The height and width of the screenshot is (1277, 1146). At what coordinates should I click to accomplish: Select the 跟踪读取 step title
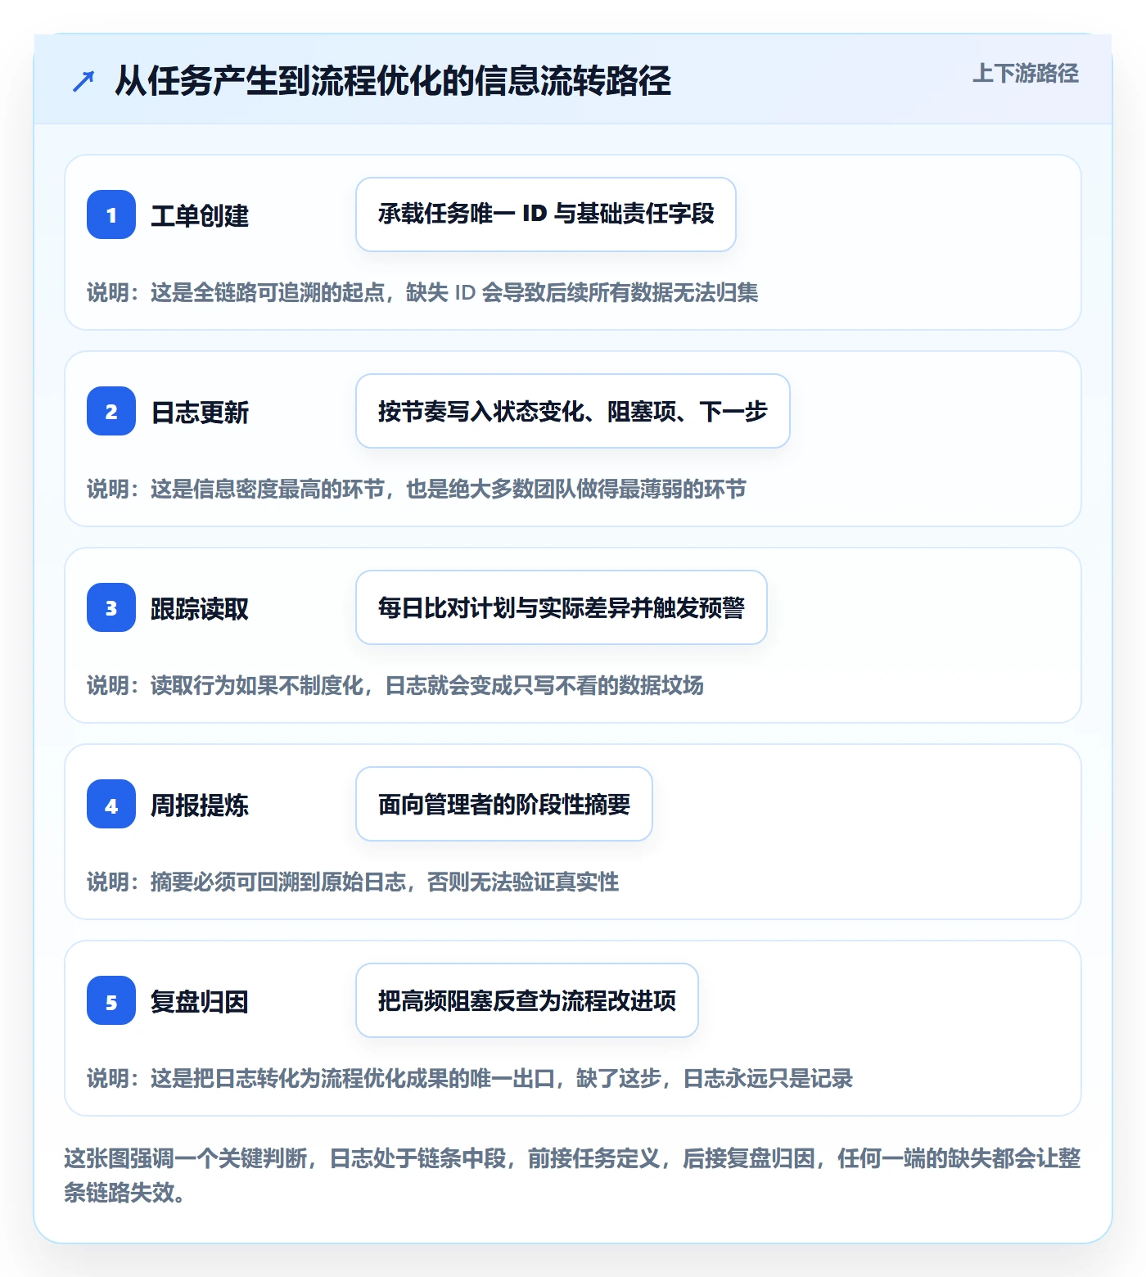point(200,608)
